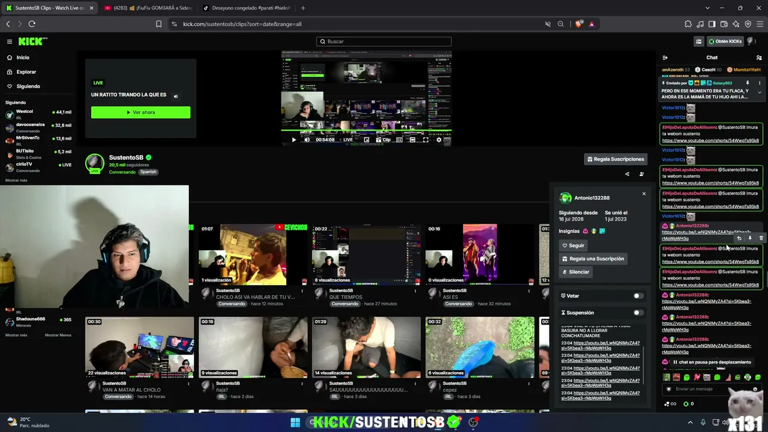Silence the user with Silenciar button

pyautogui.click(x=575, y=272)
